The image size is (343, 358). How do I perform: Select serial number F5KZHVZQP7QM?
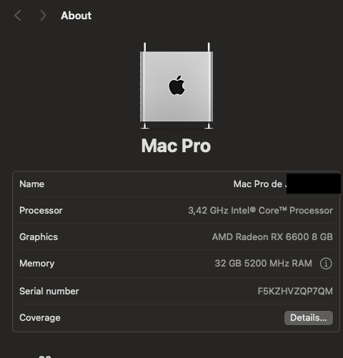295,291
